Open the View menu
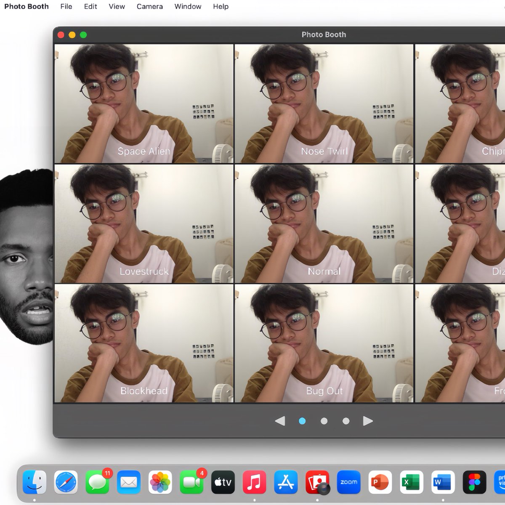This screenshot has width=505, height=505. click(x=117, y=6)
